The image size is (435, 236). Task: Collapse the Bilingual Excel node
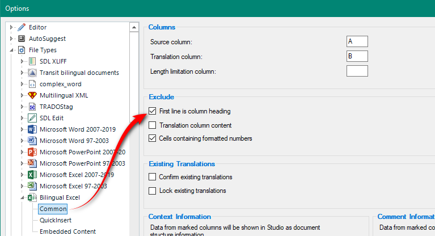(x=22, y=198)
